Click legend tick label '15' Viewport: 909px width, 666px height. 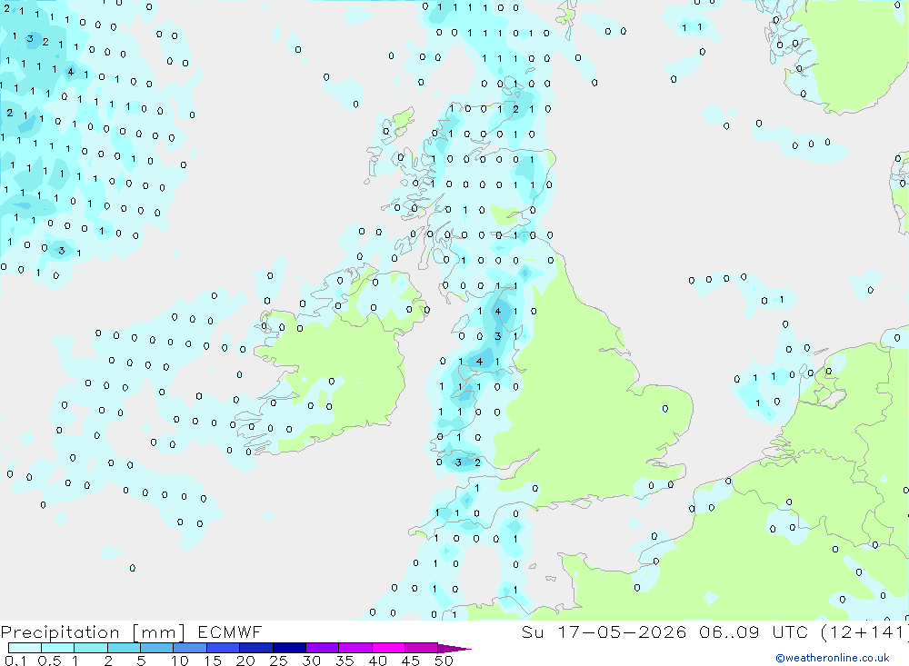[x=213, y=661]
